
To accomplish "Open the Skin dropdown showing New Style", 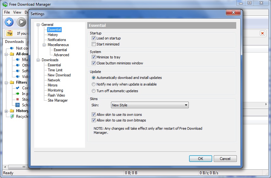I will point(150,105).
